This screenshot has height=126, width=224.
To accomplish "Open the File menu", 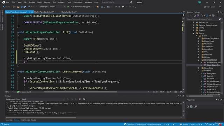I will pyautogui.click(x=8, y=2).
